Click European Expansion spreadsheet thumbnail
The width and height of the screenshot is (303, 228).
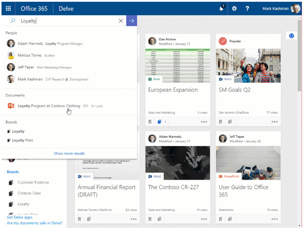178,66
